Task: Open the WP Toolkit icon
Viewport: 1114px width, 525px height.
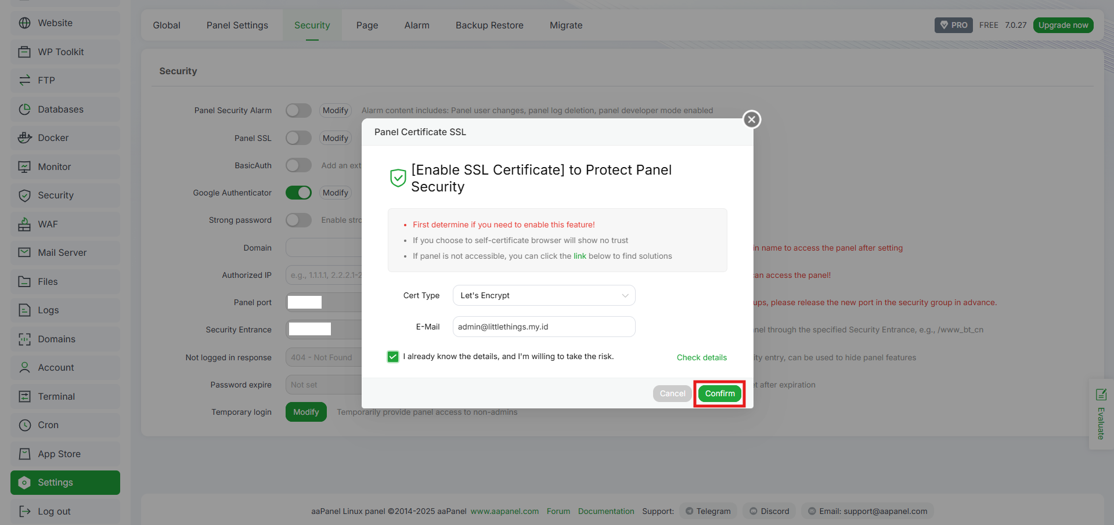Action: (x=24, y=52)
